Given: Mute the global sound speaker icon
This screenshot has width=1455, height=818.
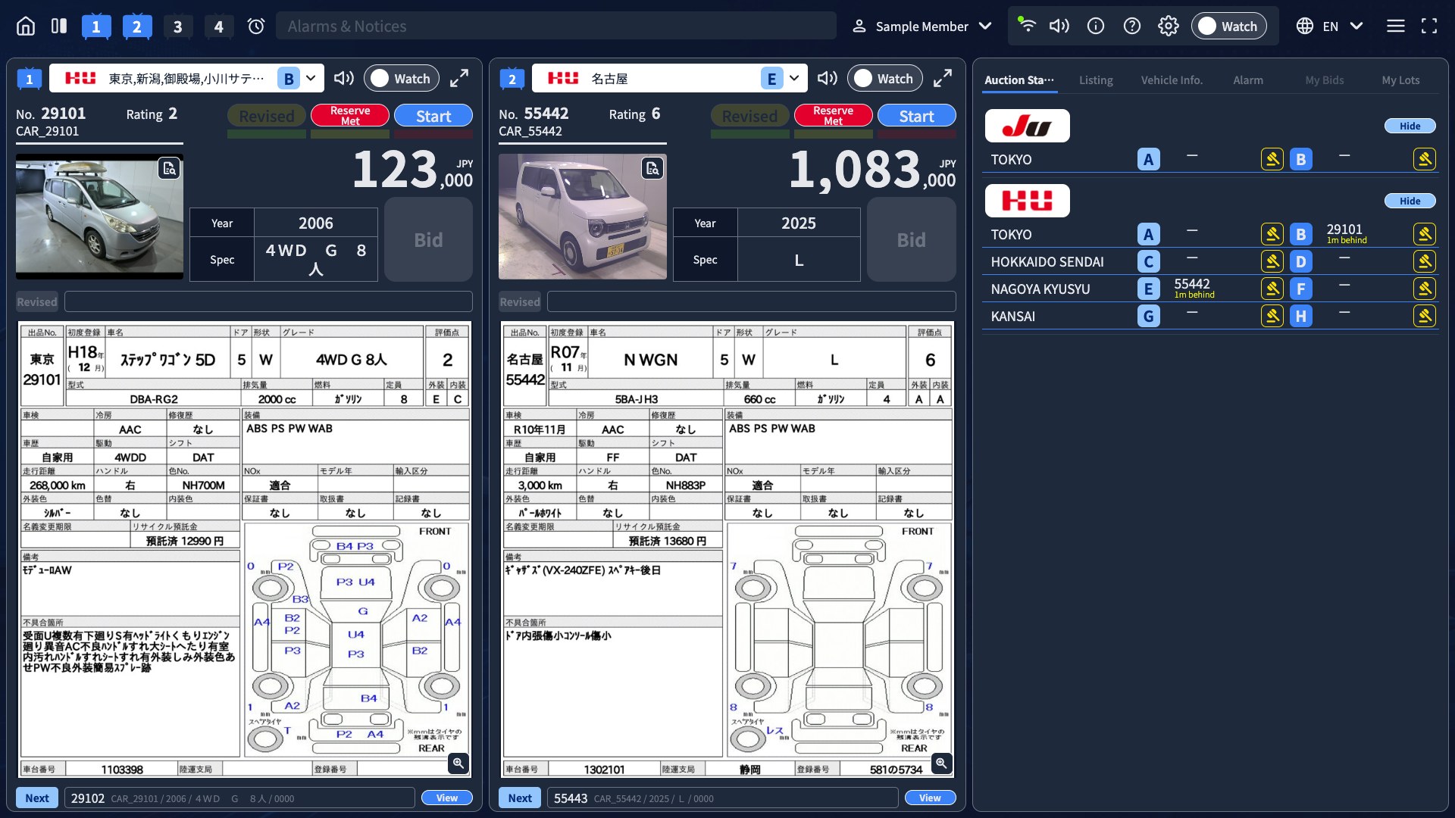Looking at the screenshot, I should tap(1059, 27).
